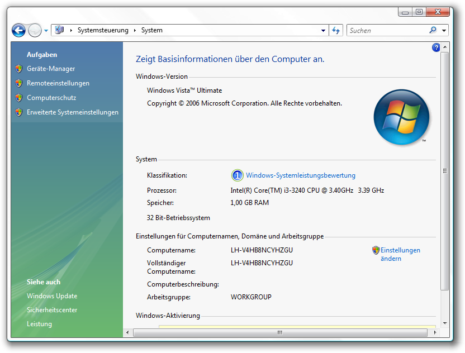This screenshot has height=353, width=465.
Task: Click in the Suchen search field
Action: (x=386, y=31)
